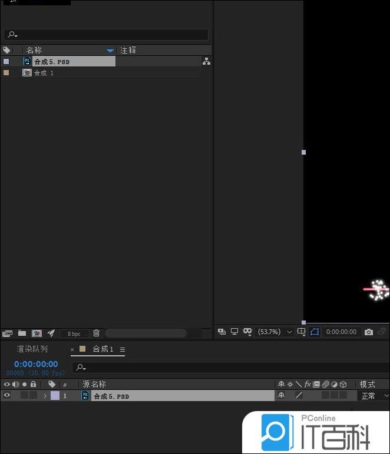Click the Quality switch header icon

(298, 385)
